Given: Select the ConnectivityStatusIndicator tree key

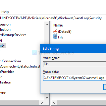Looking at the screenshot, I should 20,67.
